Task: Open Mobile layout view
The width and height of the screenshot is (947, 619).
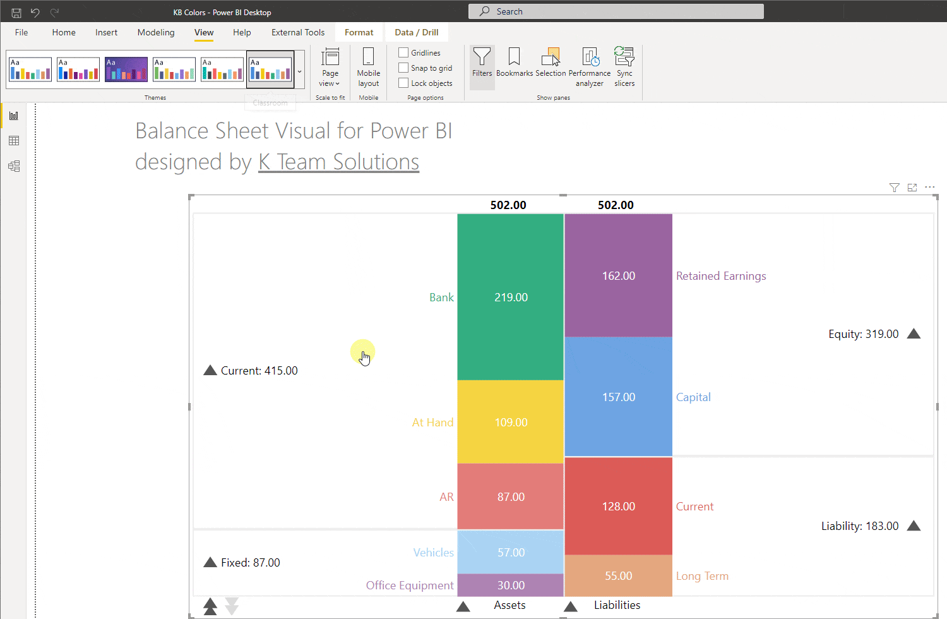Action: (x=368, y=66)
